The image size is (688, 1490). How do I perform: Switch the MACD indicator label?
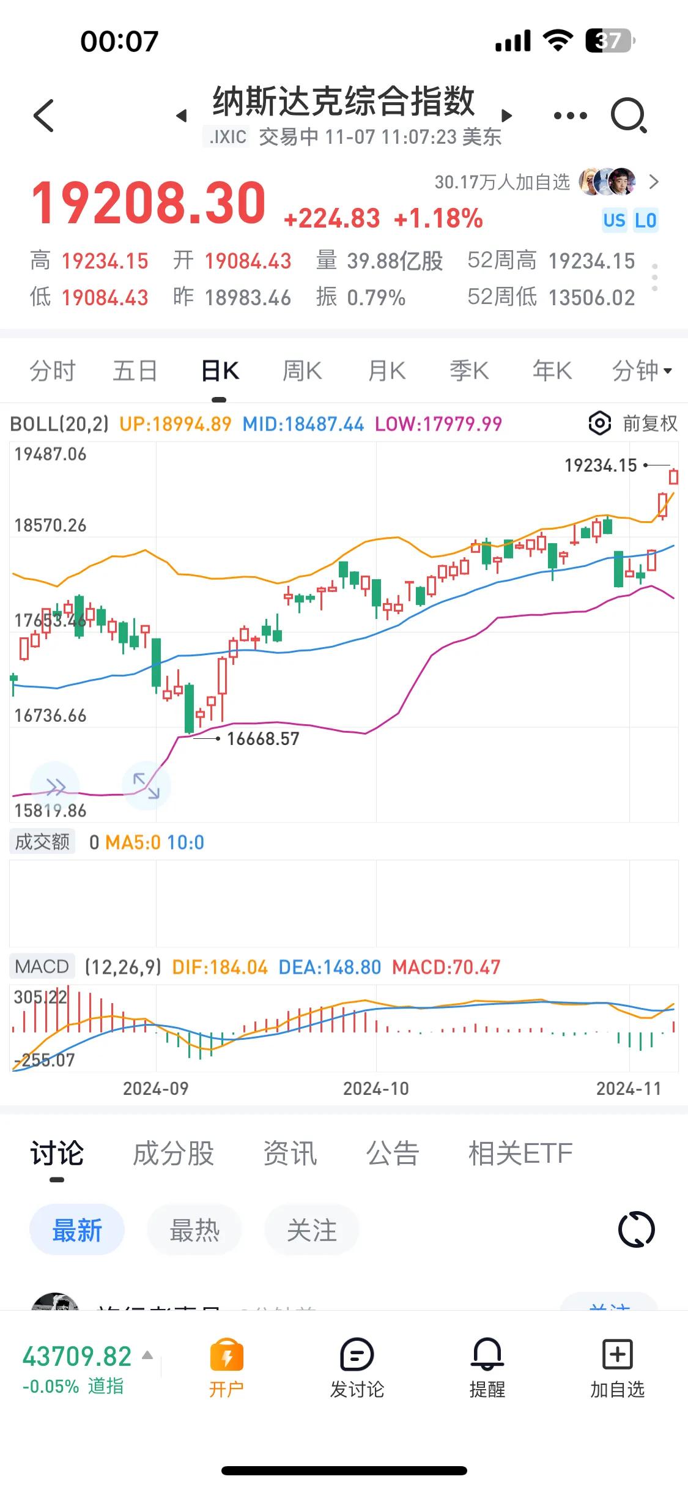pyautogui.click(x=42, y=966)
